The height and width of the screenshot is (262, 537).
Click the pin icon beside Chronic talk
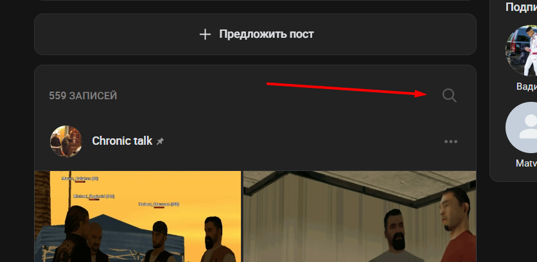(x=160, y=141)
